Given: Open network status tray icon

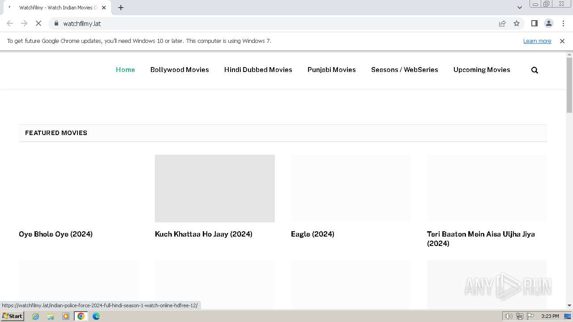Looking at the screenshot, I should 519,316.
